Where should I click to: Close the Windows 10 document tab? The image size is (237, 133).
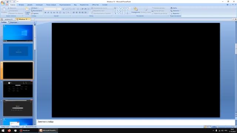click(x=29, y=19)
